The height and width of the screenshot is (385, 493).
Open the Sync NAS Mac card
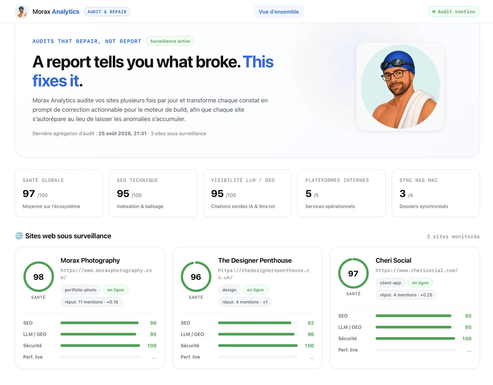pyautogui.click(x=436, y=193)
